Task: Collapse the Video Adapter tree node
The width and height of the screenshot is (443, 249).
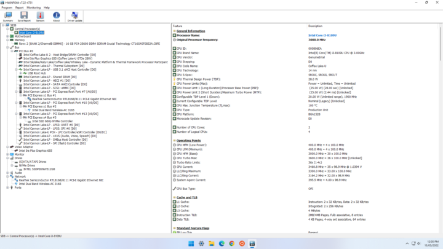Action: [7, 147]
